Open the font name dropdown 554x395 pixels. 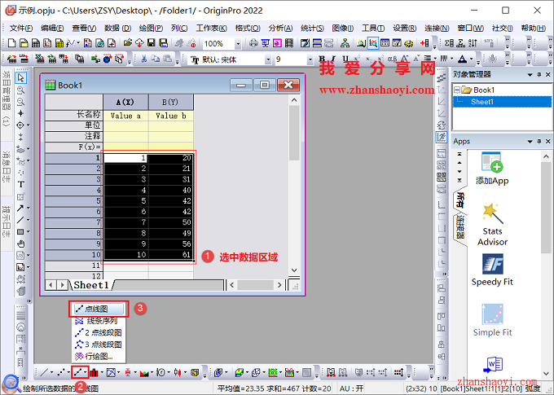pos(268,59)
